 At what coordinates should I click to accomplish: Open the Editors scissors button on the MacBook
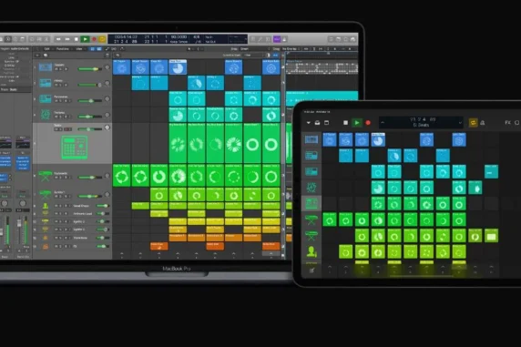[46, 39]
